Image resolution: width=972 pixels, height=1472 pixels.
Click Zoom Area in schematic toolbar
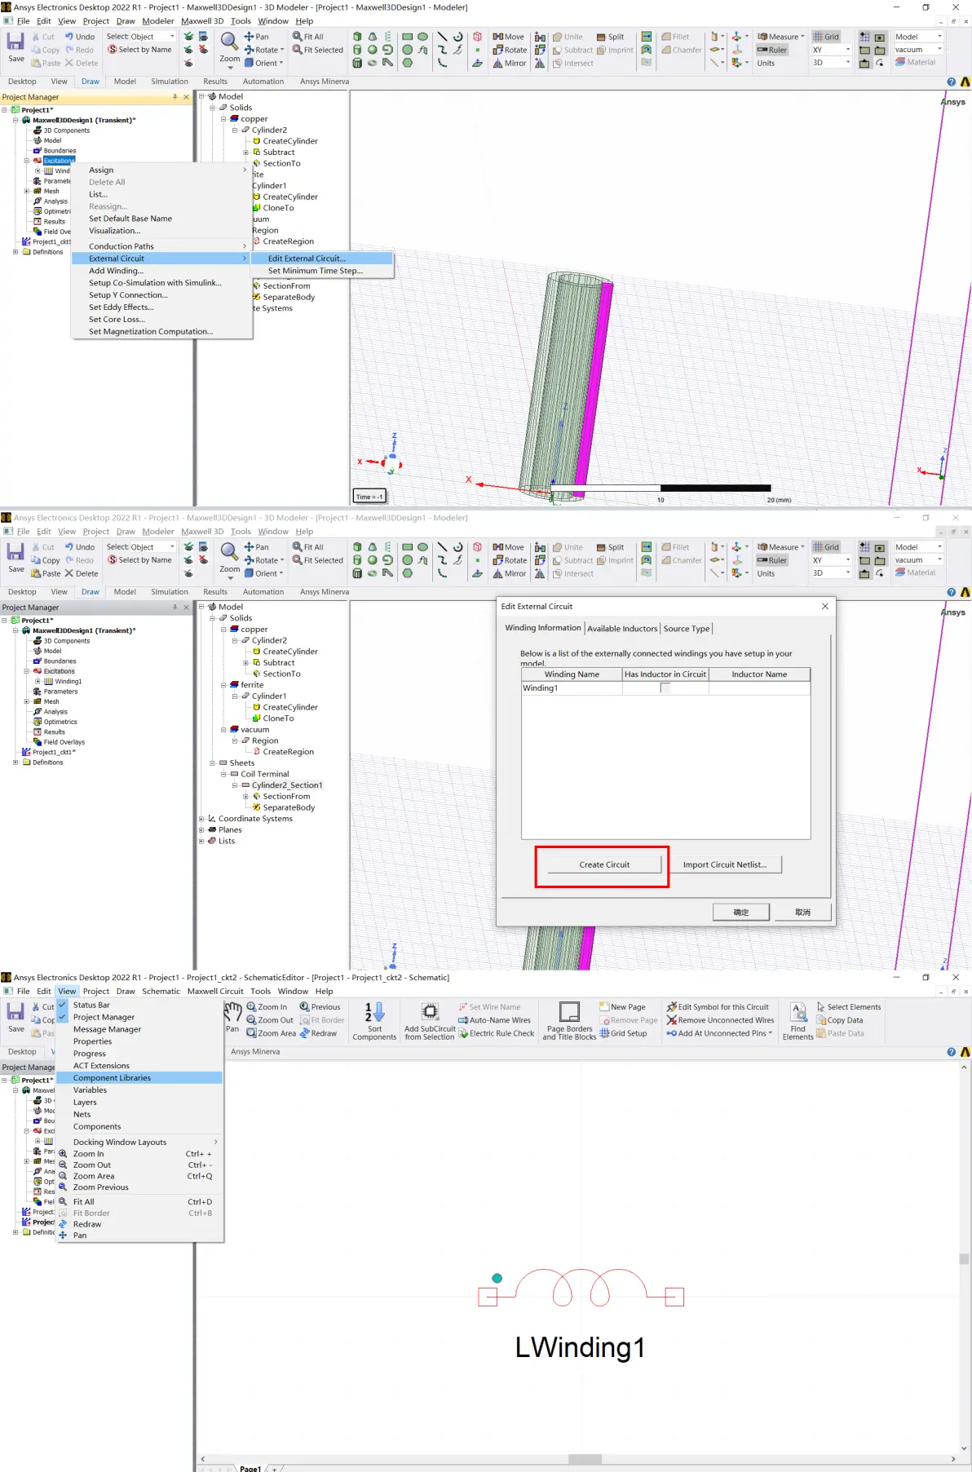pyautogui.click(x=271, y=1033)
